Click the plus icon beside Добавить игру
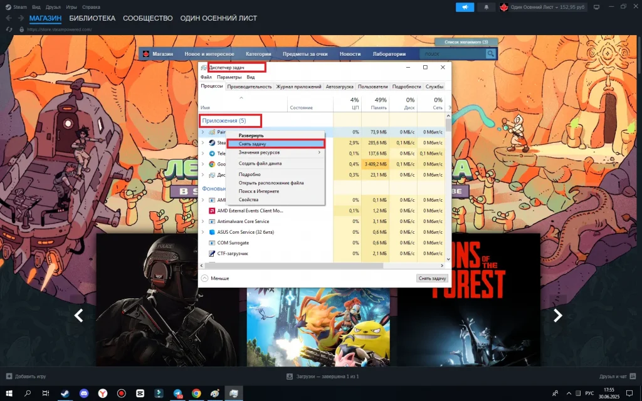The height and width of the screenshot is (401, 642). [x=9, y=376]
